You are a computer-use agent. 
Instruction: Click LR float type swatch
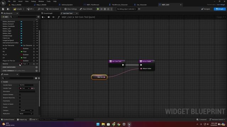point(22,58)
